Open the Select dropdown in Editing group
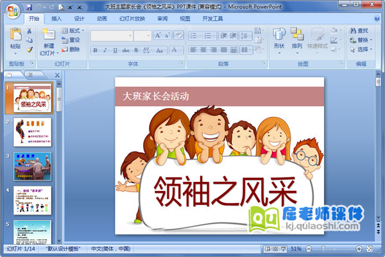This screenshot has height=257, width=385. 363,49
